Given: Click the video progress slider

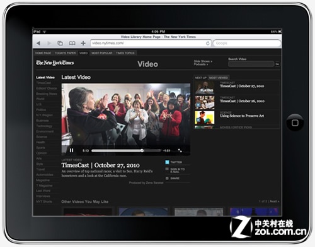Looking at the screenshot, I should pyautogui.click(x=127, y=150).
